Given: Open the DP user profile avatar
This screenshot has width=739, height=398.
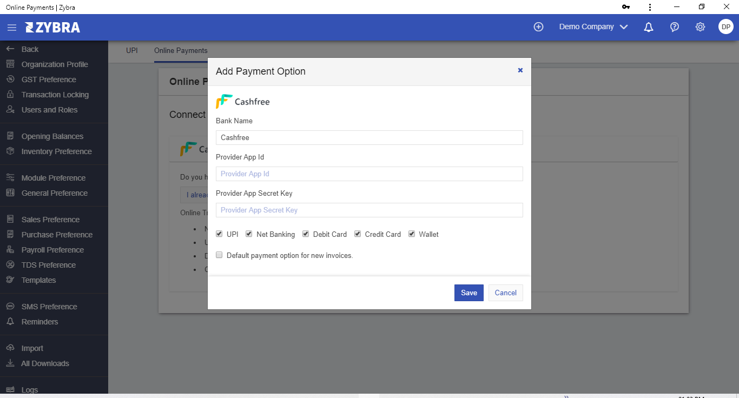Looking at the screenshot, I should click(x=726, y=26).
